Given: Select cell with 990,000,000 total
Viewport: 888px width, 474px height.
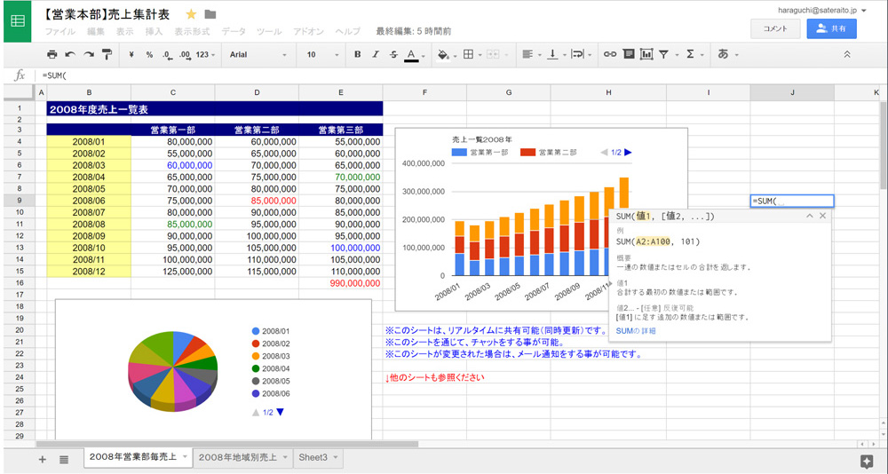Looking at the screenshot, I should coord(341,283).
